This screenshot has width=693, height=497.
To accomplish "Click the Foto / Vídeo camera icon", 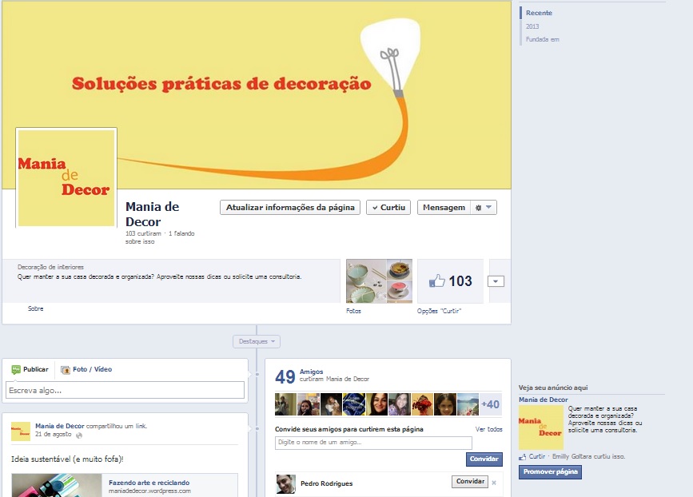I will coord(66,370).
